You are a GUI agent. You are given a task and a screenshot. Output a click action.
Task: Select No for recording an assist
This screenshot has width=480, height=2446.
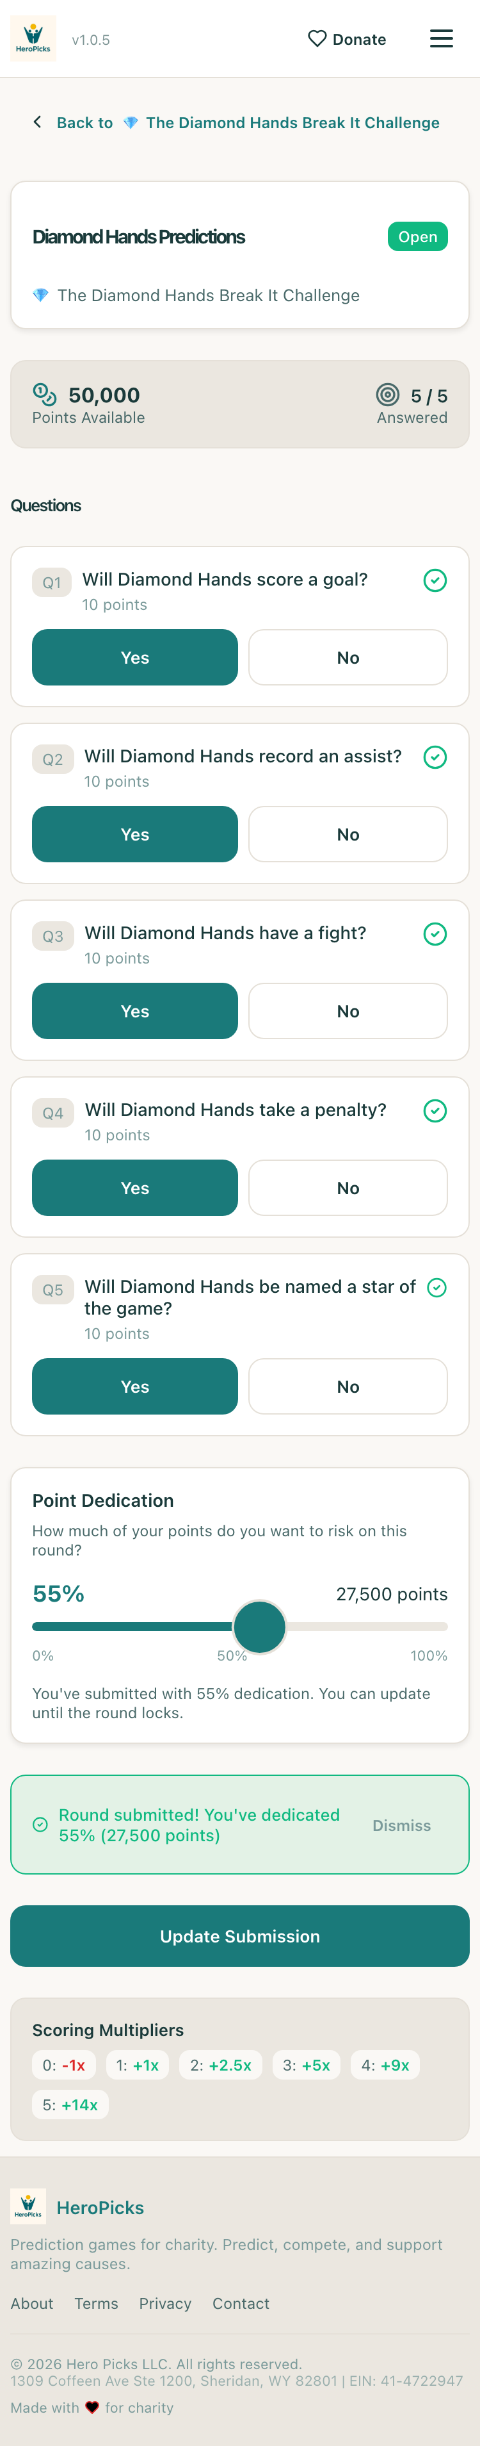click(347, 833)
